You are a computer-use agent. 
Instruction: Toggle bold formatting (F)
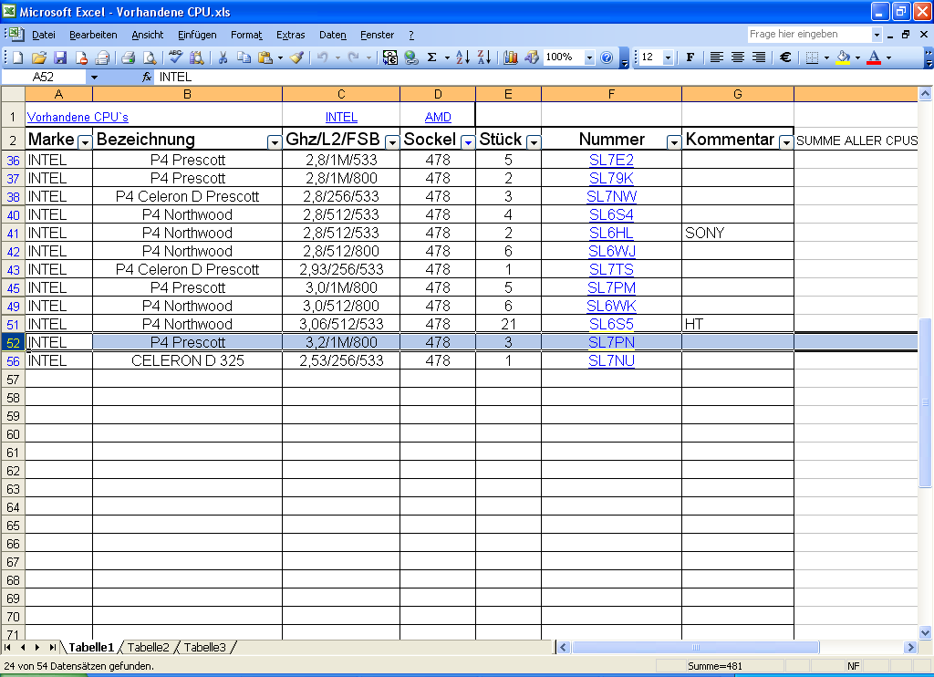click(x=690, y=57)
